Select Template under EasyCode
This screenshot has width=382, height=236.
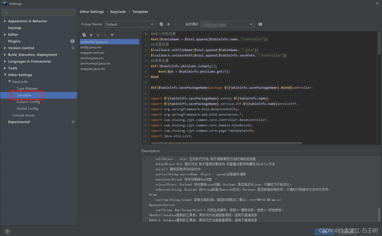(24, 95)
